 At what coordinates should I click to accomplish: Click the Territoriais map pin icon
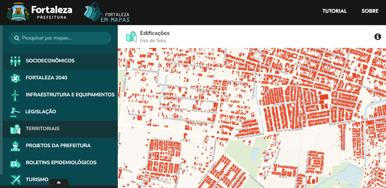15,129
